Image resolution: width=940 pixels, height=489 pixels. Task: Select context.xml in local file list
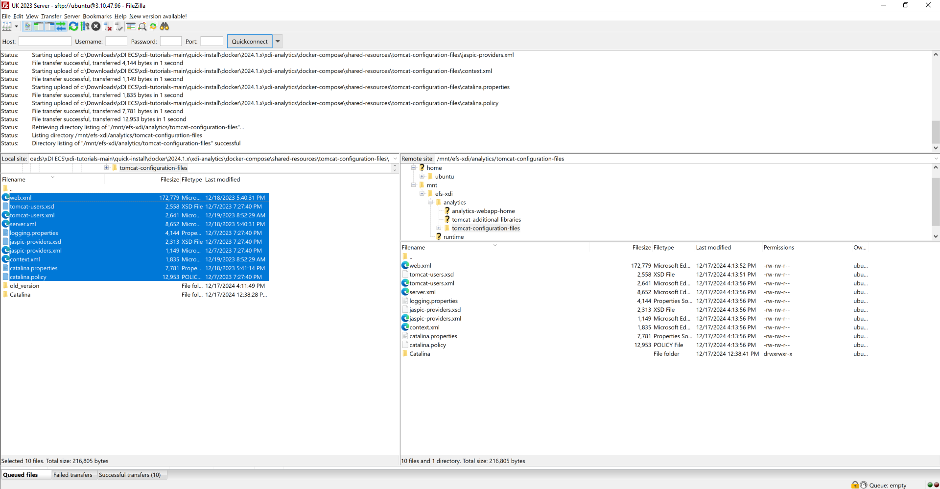(x=25, y=259)
